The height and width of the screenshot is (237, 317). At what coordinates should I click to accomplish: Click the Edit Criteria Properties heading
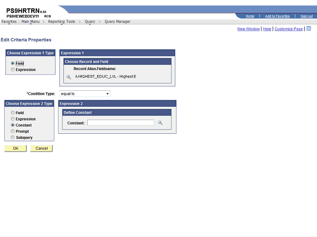[x=26, y=40]
